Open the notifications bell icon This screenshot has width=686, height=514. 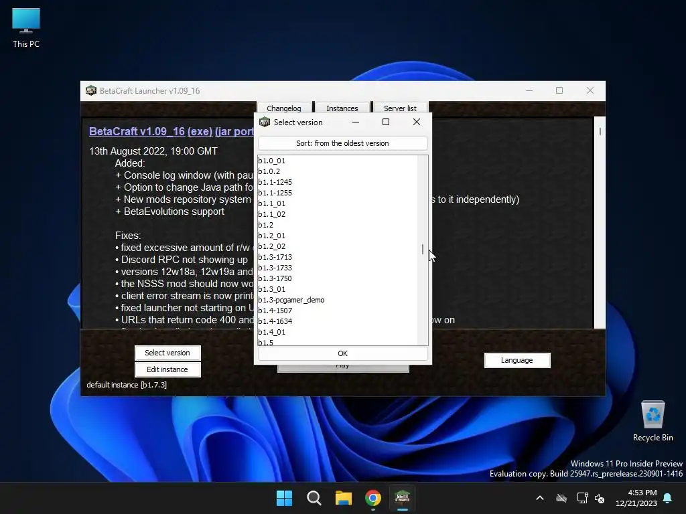pyautogui.click(x=668, y=498)
